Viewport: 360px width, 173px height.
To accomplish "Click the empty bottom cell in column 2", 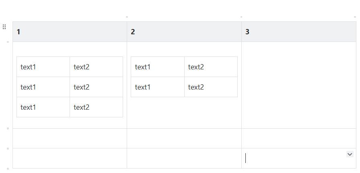I will (x=184, y=158).
